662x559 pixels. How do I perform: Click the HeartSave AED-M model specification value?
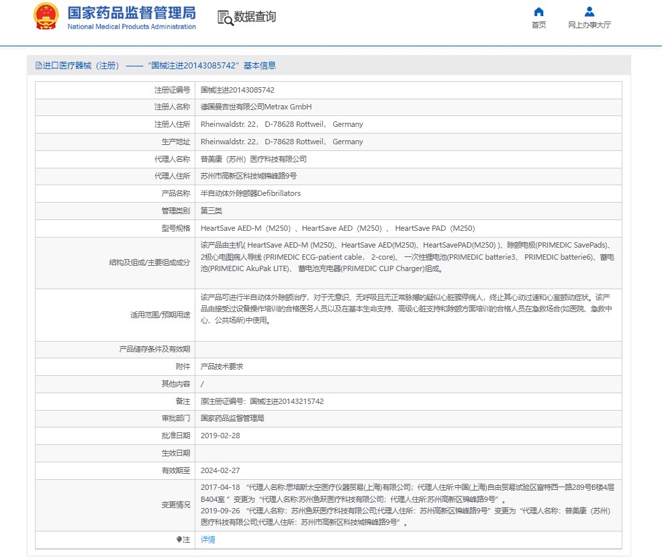point(338,228)
